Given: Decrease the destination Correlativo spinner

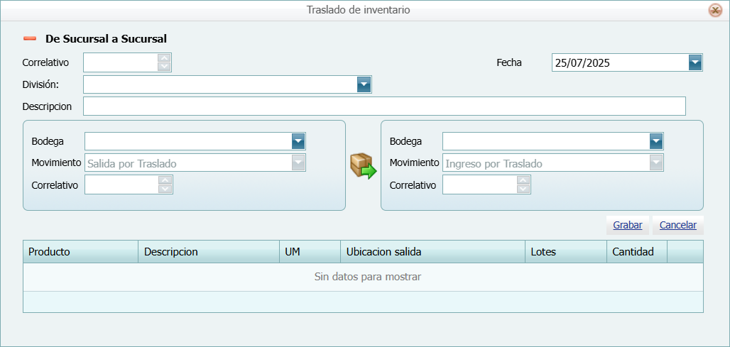Looking at the screenshot, I should point(523,189).
